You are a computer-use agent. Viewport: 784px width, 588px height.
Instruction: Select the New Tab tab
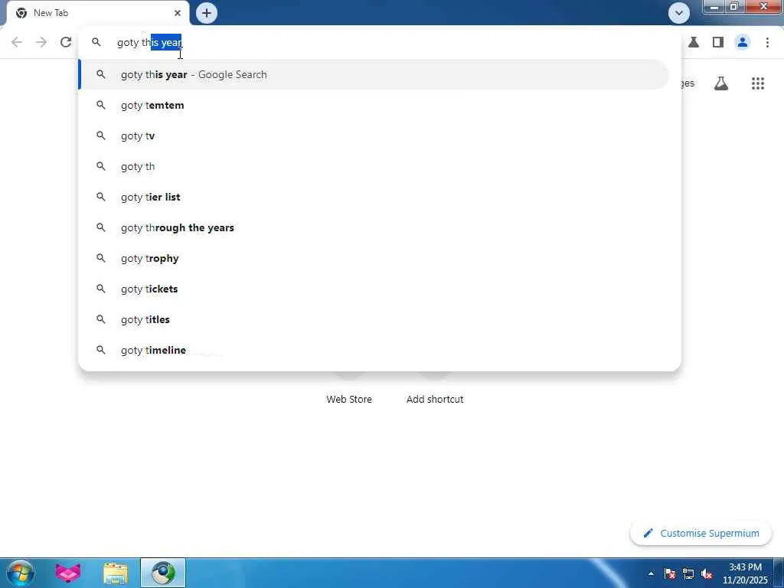(x=97, y=13)
